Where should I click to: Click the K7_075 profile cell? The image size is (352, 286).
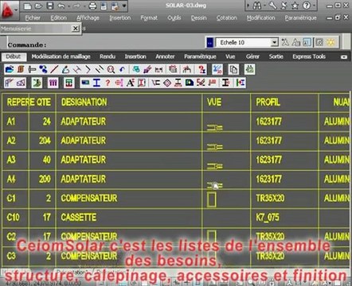(268, 218)
